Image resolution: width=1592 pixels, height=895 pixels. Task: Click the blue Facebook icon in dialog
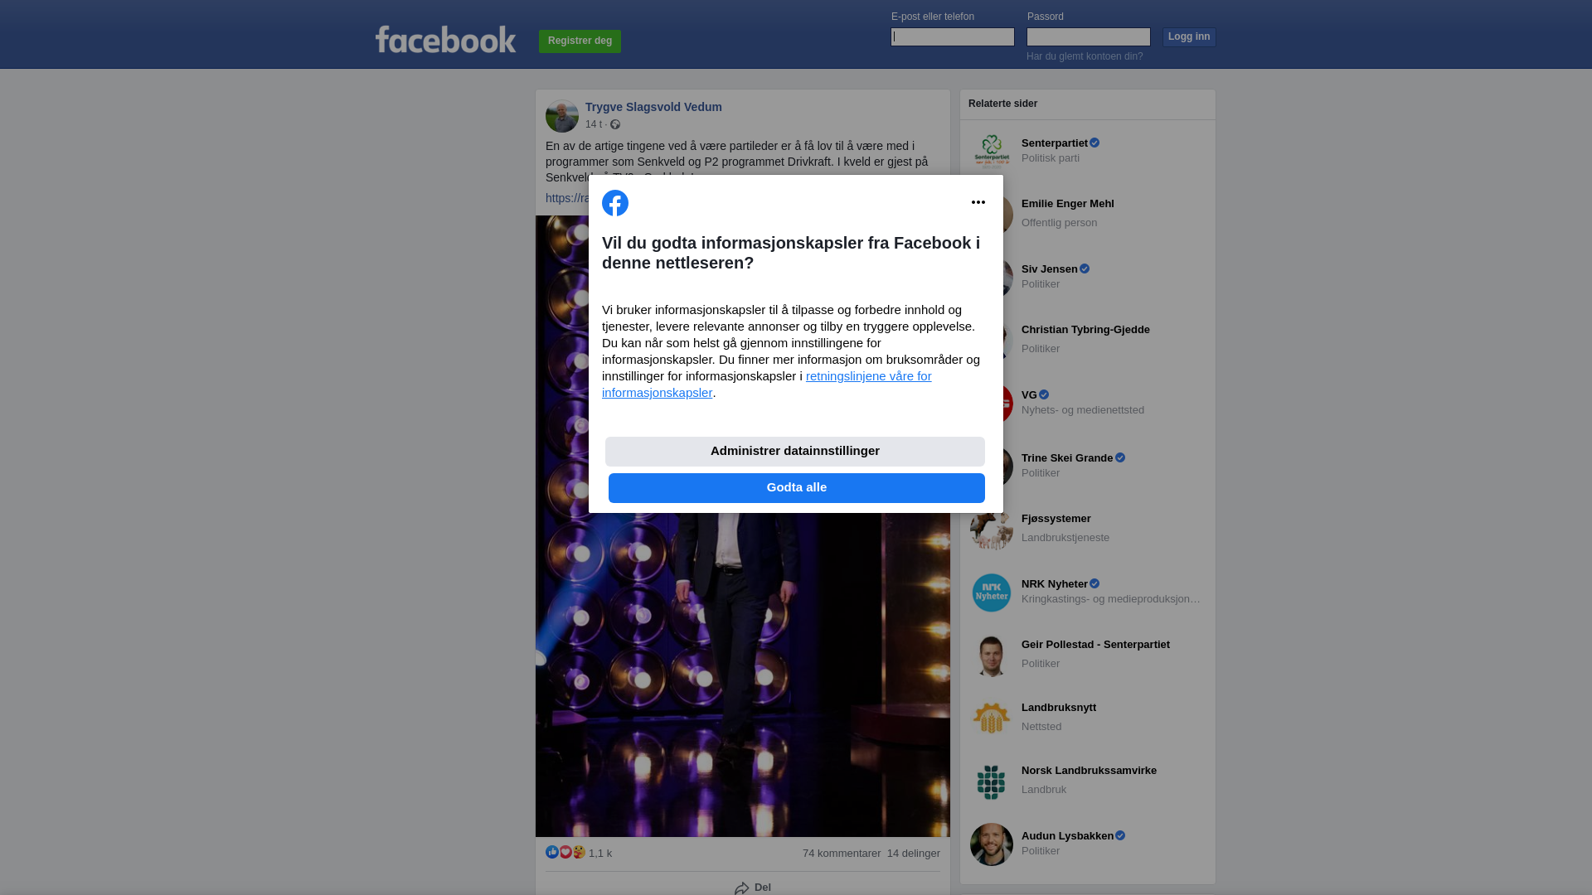pos(615,203)
